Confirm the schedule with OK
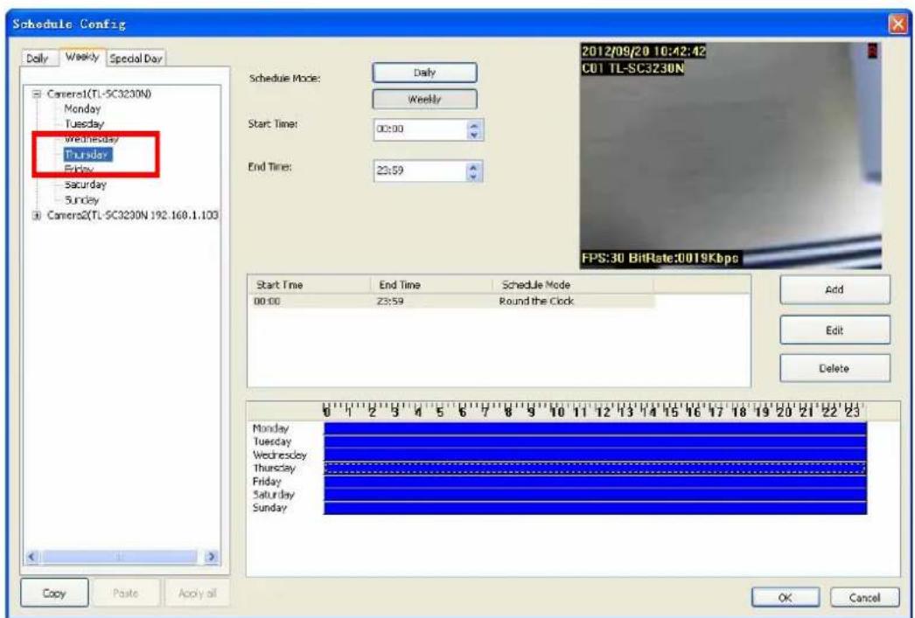Screen dimensions: 915x618 coord(785,598)
